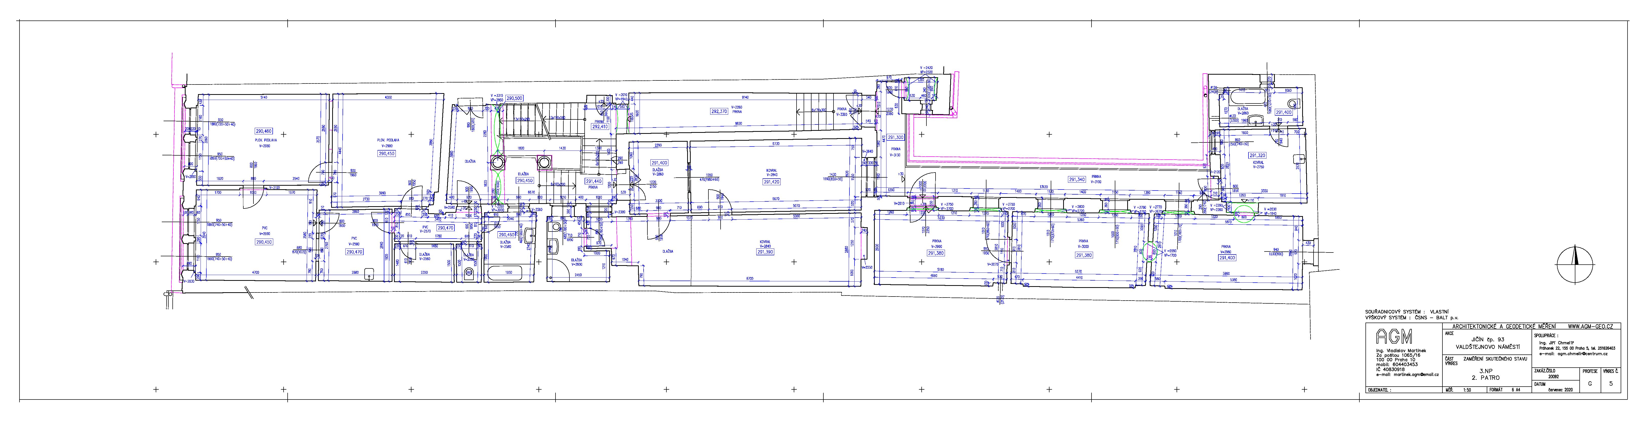Click the right round chimney column symbol
The width and height of the screenshot is (1646, 421).
pos(544,163)
